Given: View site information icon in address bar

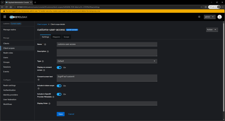Looking at the screenshot, I should coord(15,7).
